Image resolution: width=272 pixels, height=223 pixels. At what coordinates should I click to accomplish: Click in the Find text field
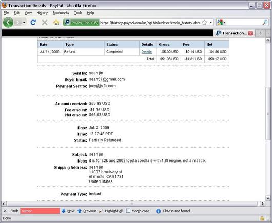pos(40,211)
